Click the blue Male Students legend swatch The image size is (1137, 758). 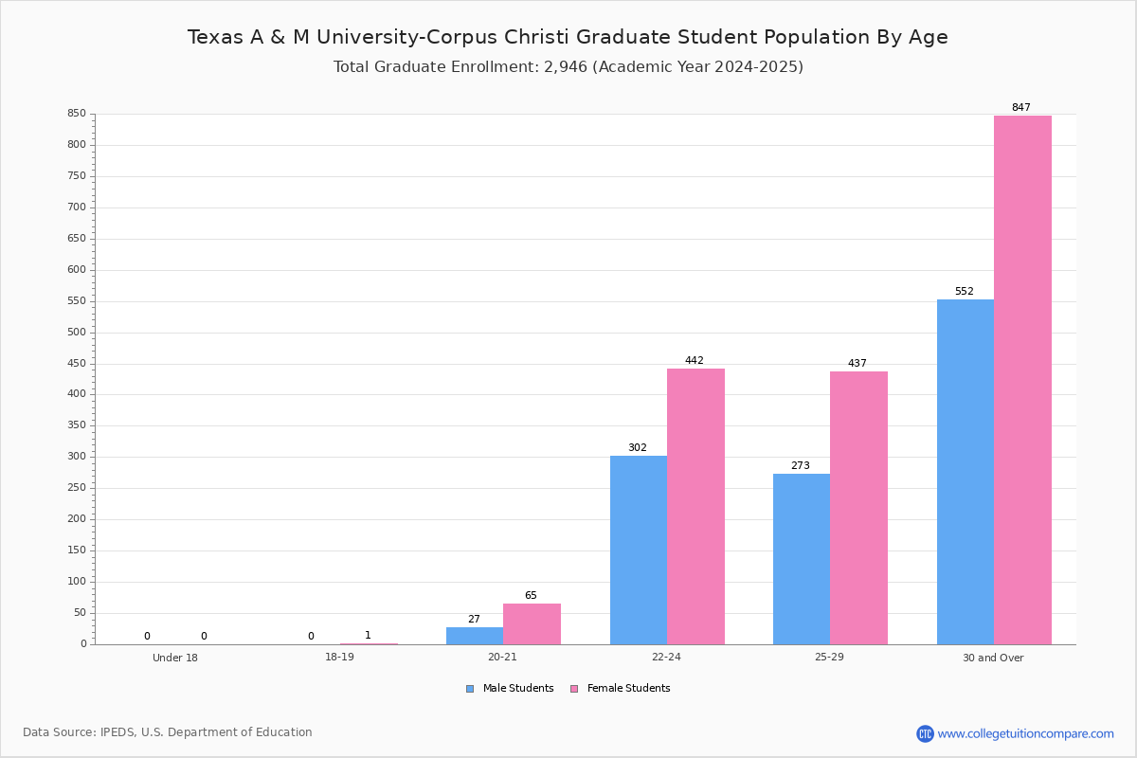pos(470,689)
